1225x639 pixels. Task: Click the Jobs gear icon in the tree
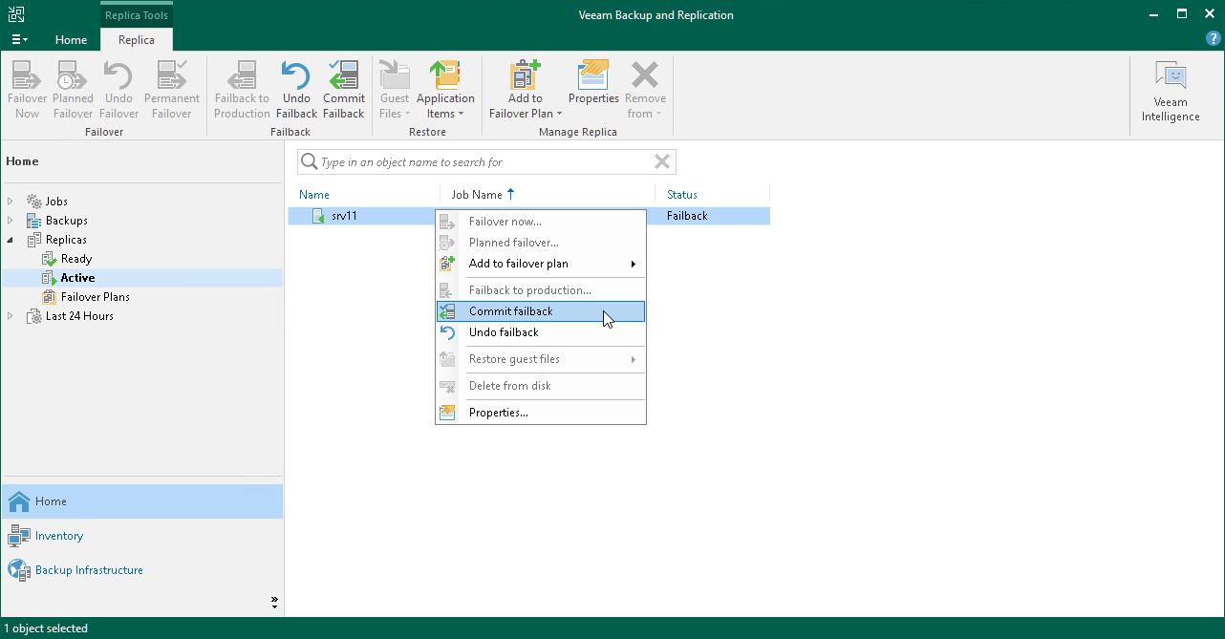[x=34, y=202]
